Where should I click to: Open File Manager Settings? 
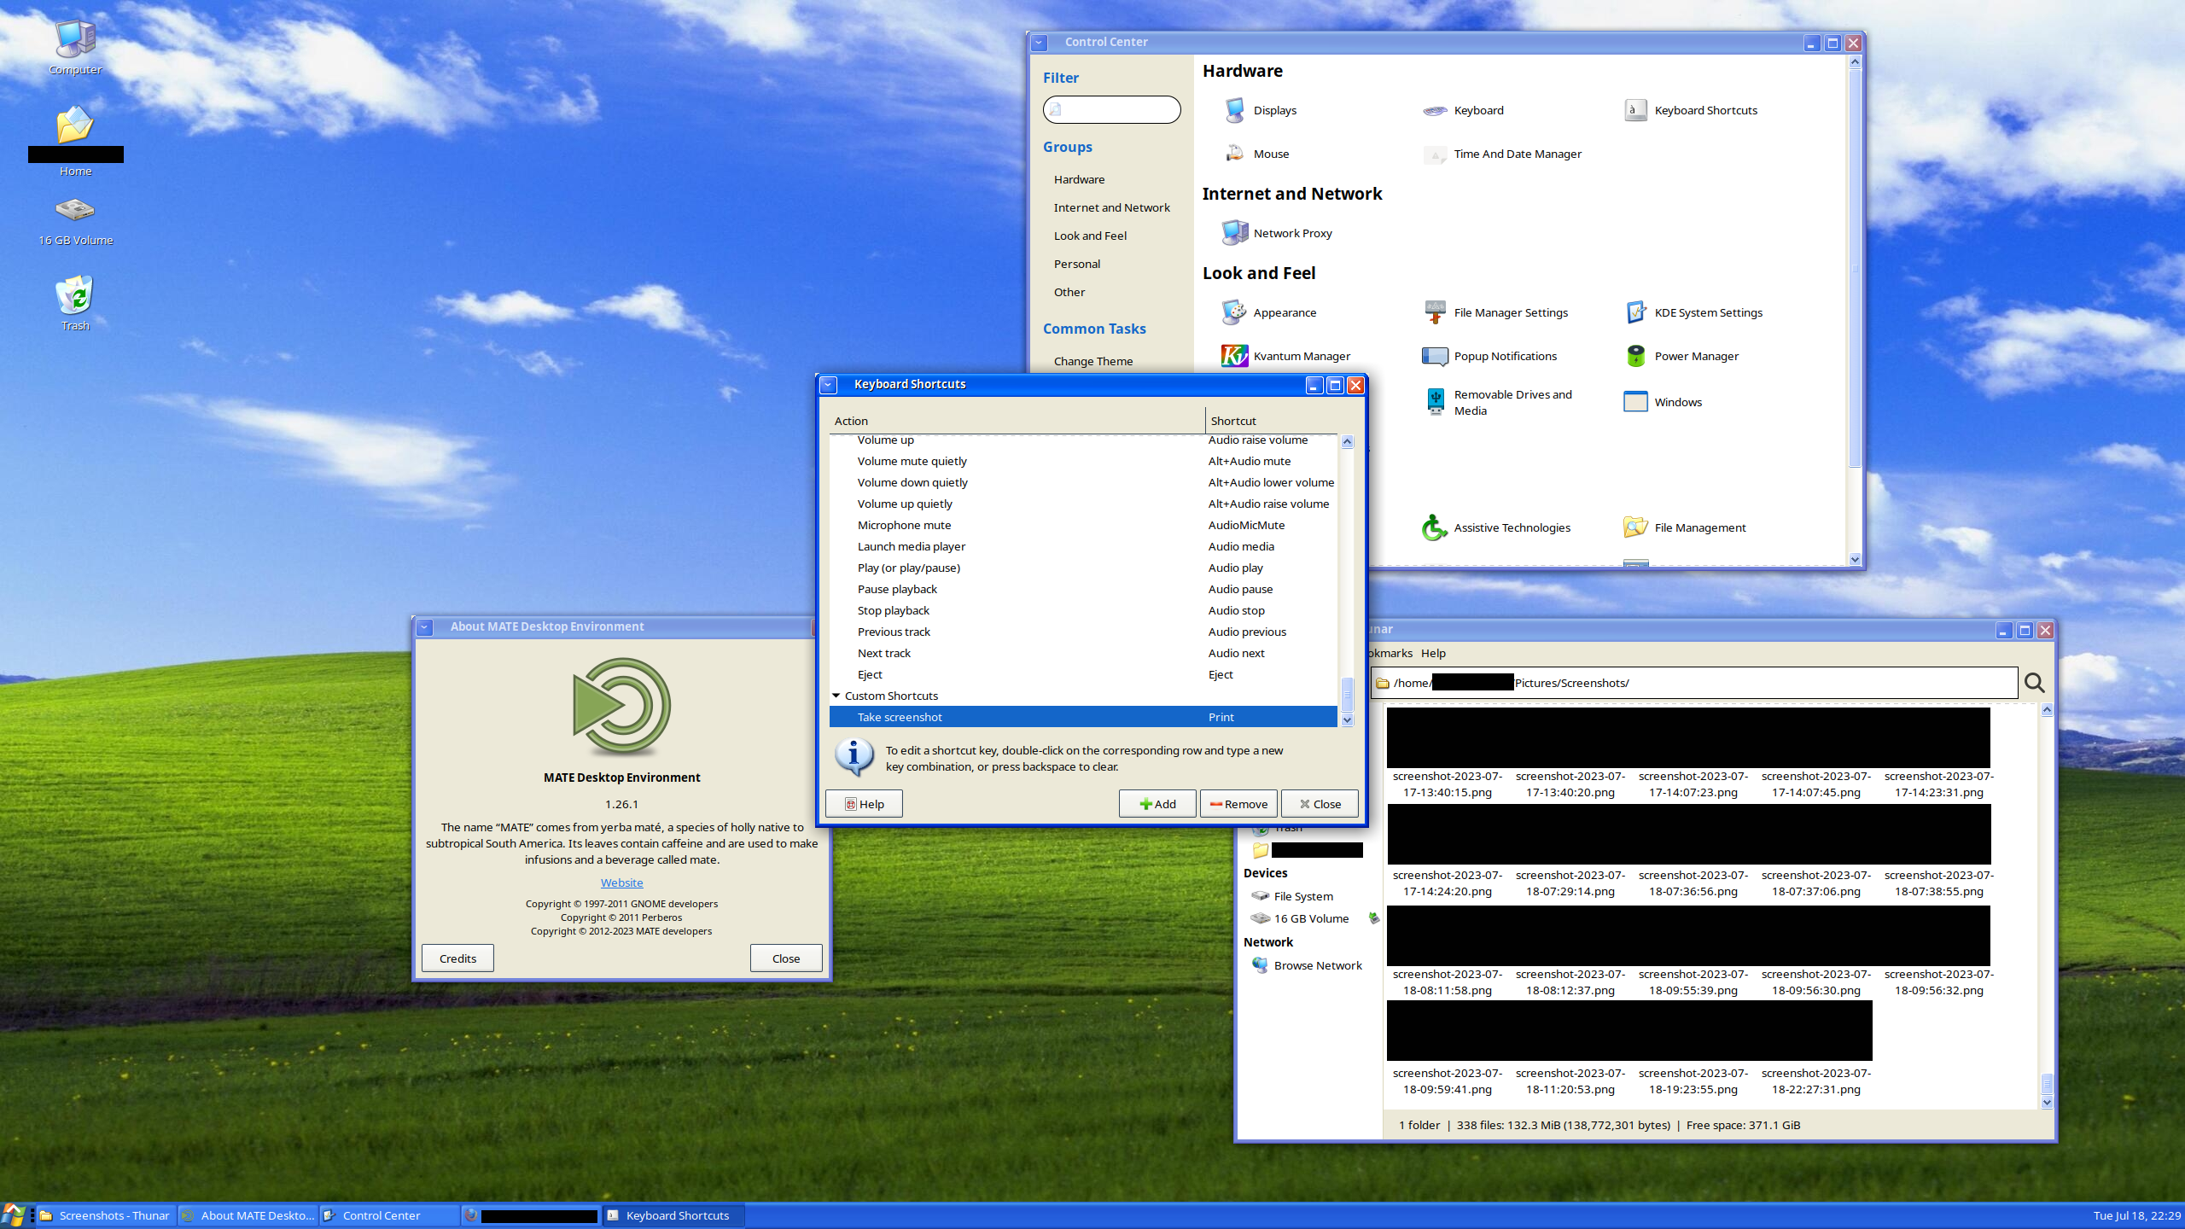coord(1495,312)
